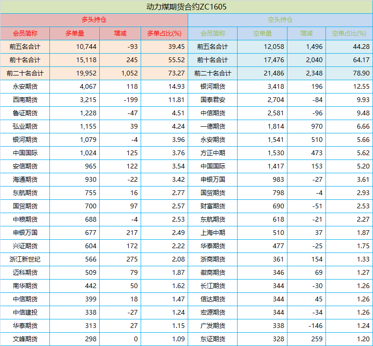Select the 空头持仓 section header
Screen dimensions: 373x346
[280, 20]
